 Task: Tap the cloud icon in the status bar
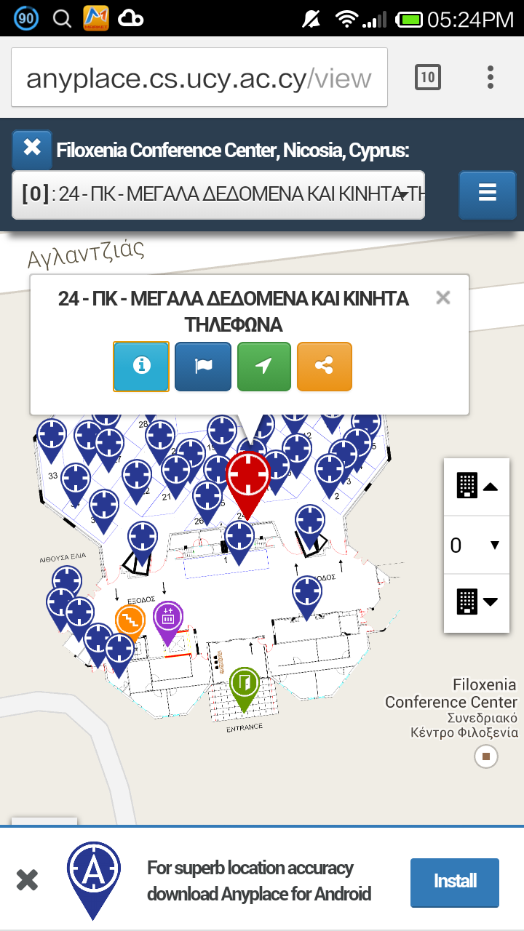pos(131,18)
